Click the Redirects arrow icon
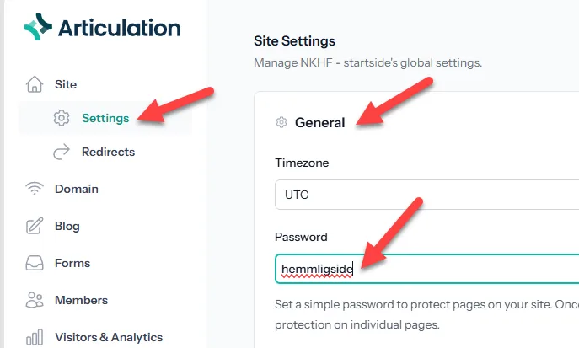This screenshot has width=579, height=348. point(62,152)
